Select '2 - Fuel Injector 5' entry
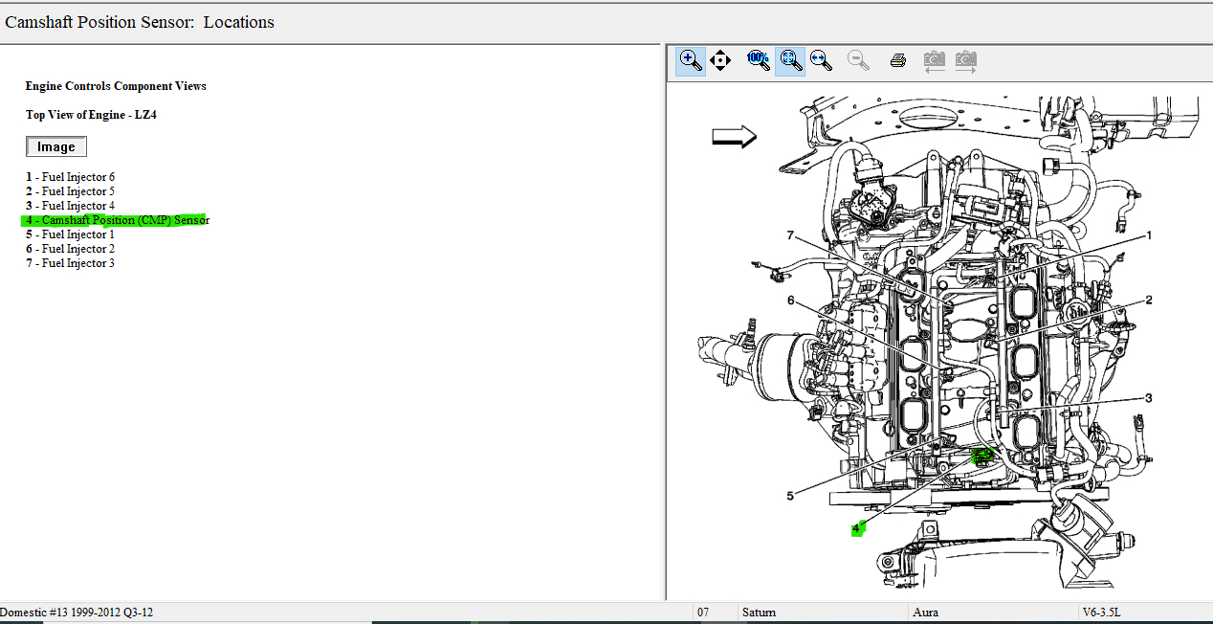Screen dimensions: 1213x624 click(70, 191)
